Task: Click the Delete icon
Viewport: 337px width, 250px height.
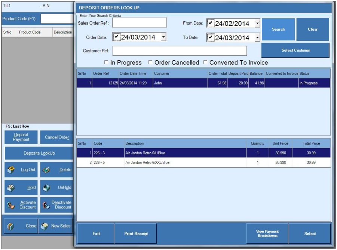Action: 46,170
